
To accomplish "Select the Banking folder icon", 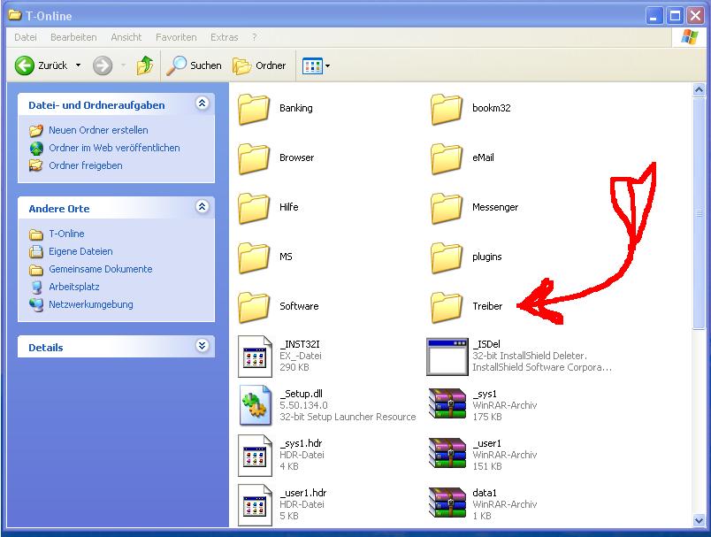I will coord(254,109).
